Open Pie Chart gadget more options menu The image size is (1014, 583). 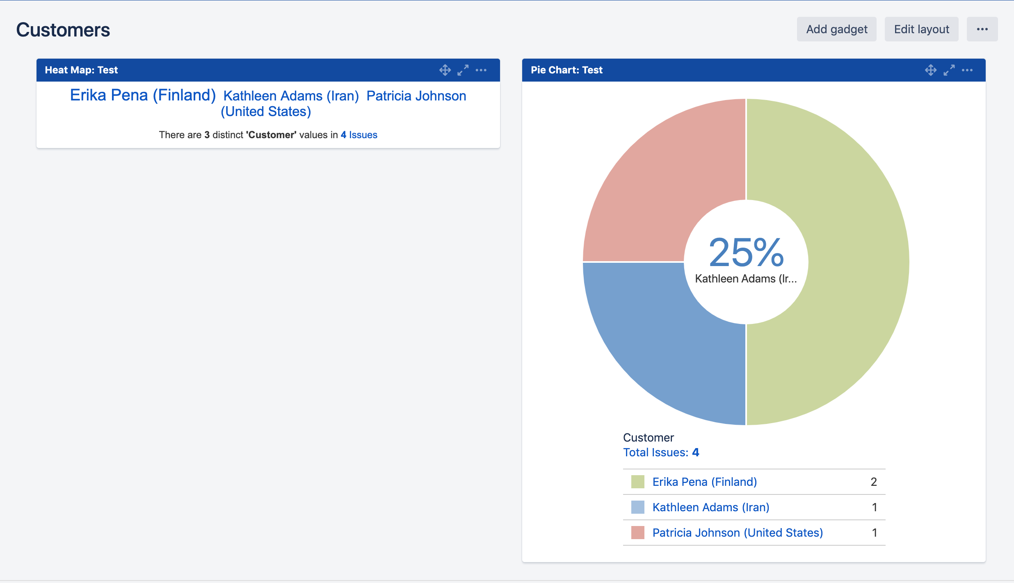(x=967, y=70)
